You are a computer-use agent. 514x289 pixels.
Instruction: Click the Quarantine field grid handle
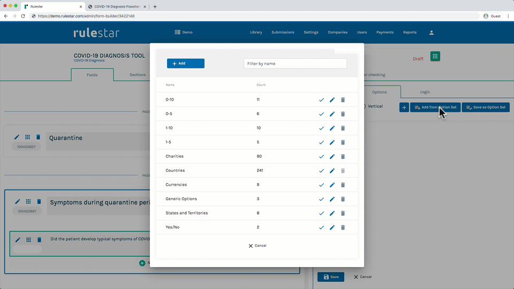click(27, 137)
